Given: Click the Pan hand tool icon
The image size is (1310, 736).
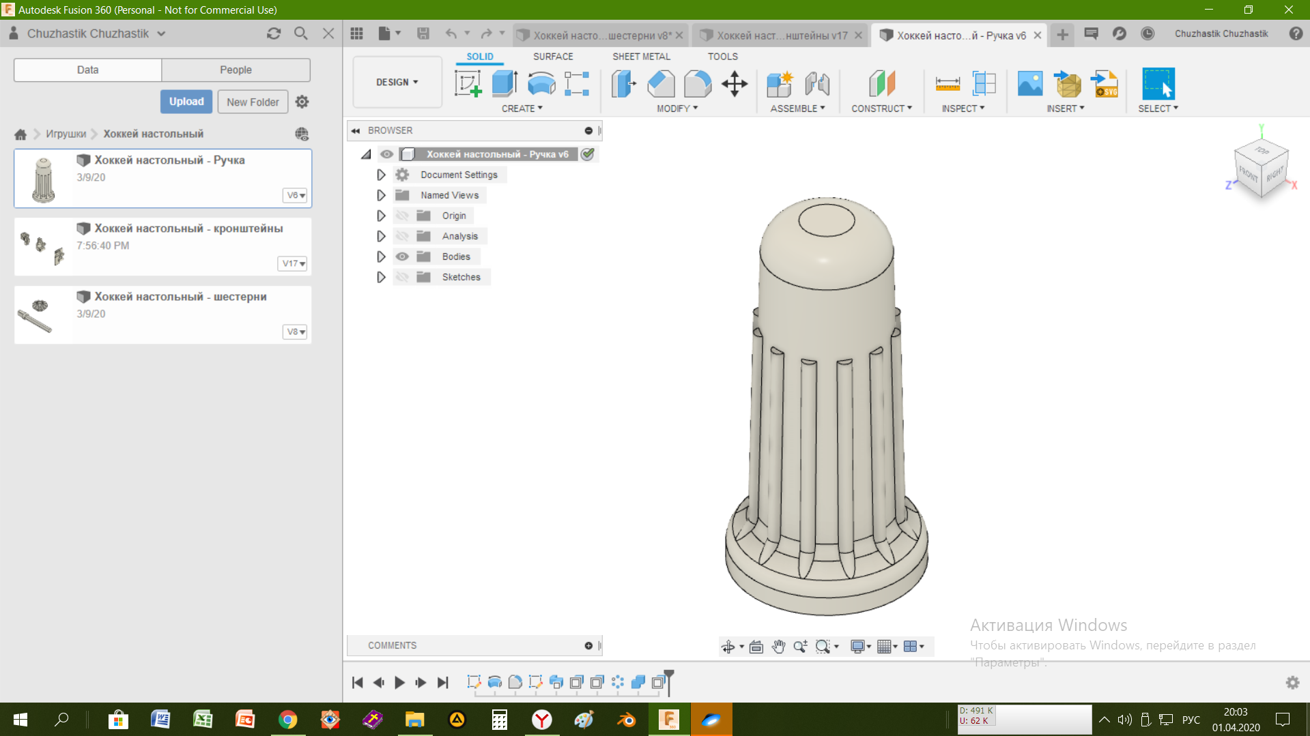Looking at the screenshot, I should [x=778, y=646].
